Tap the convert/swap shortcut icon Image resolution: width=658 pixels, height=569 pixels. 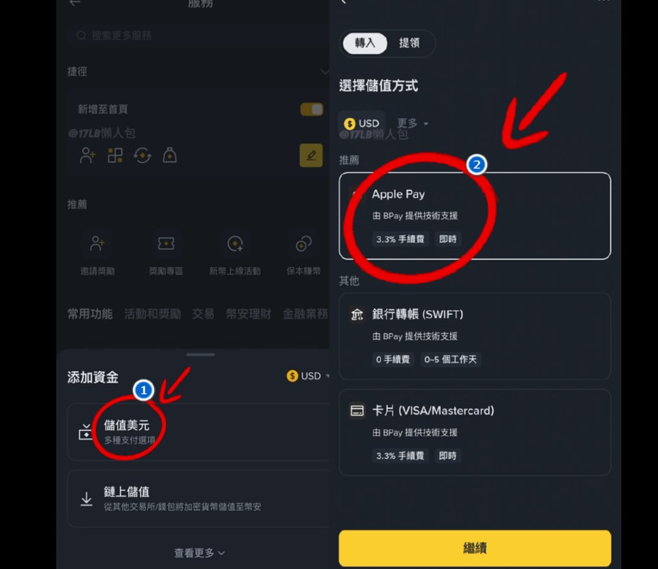(142, 156)
